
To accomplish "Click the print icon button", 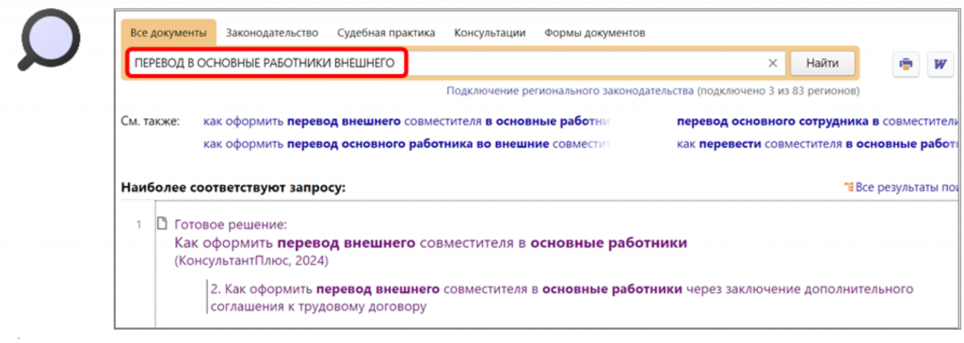I will click(906, 65).
